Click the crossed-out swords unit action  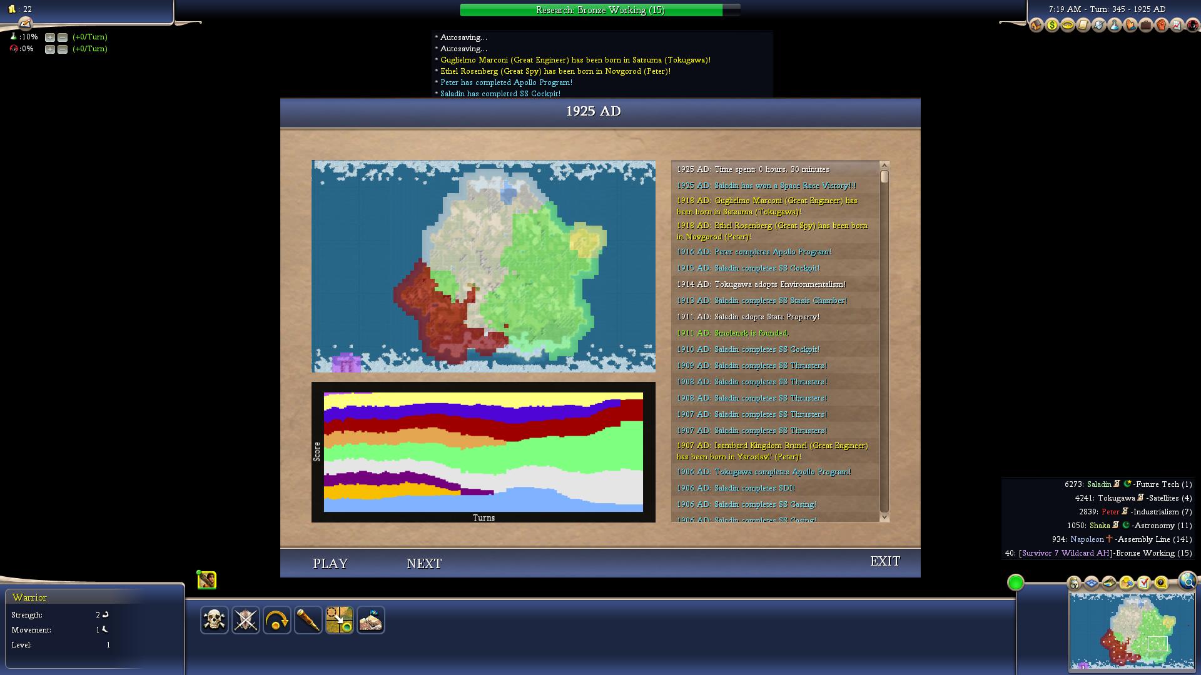(x=246, y=620)
